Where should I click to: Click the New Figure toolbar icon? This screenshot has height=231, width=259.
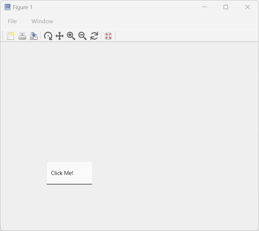(x=11, y=36)
